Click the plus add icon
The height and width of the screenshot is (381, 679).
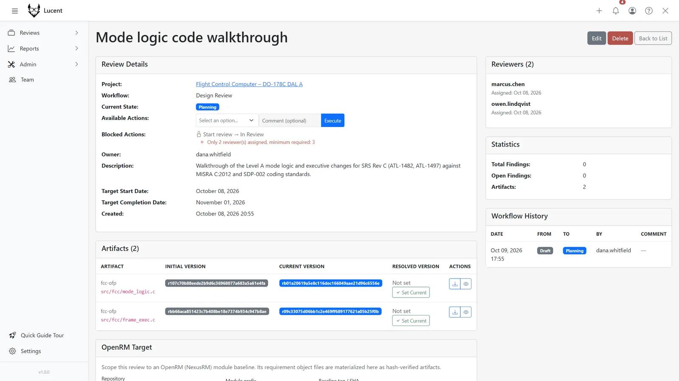coord(599,11)
